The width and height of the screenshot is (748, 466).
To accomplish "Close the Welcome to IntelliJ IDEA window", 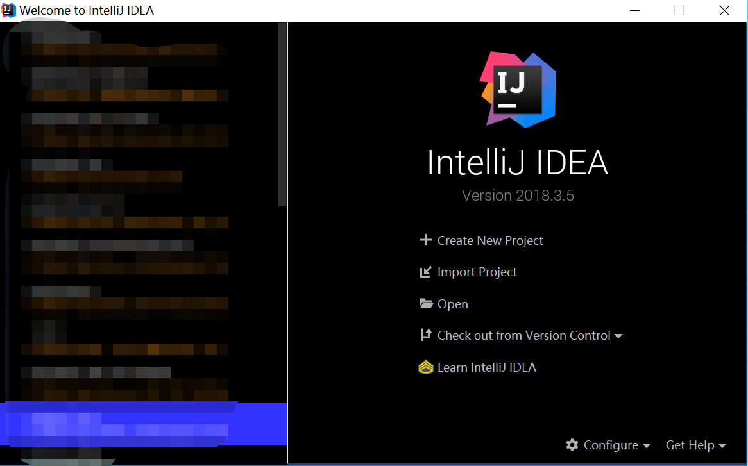I will click(724, 10).
